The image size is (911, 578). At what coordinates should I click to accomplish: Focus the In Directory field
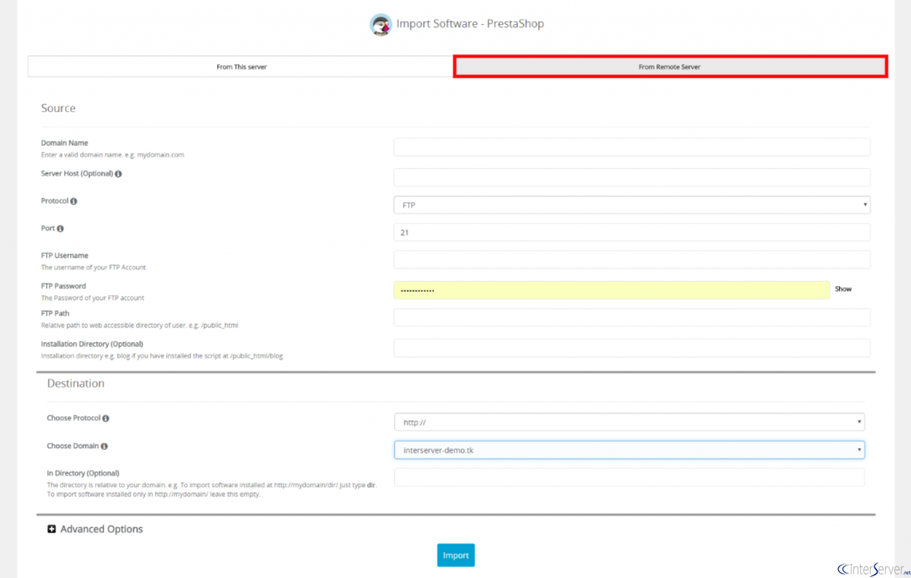pyautogui.click(x=629, y=477)
